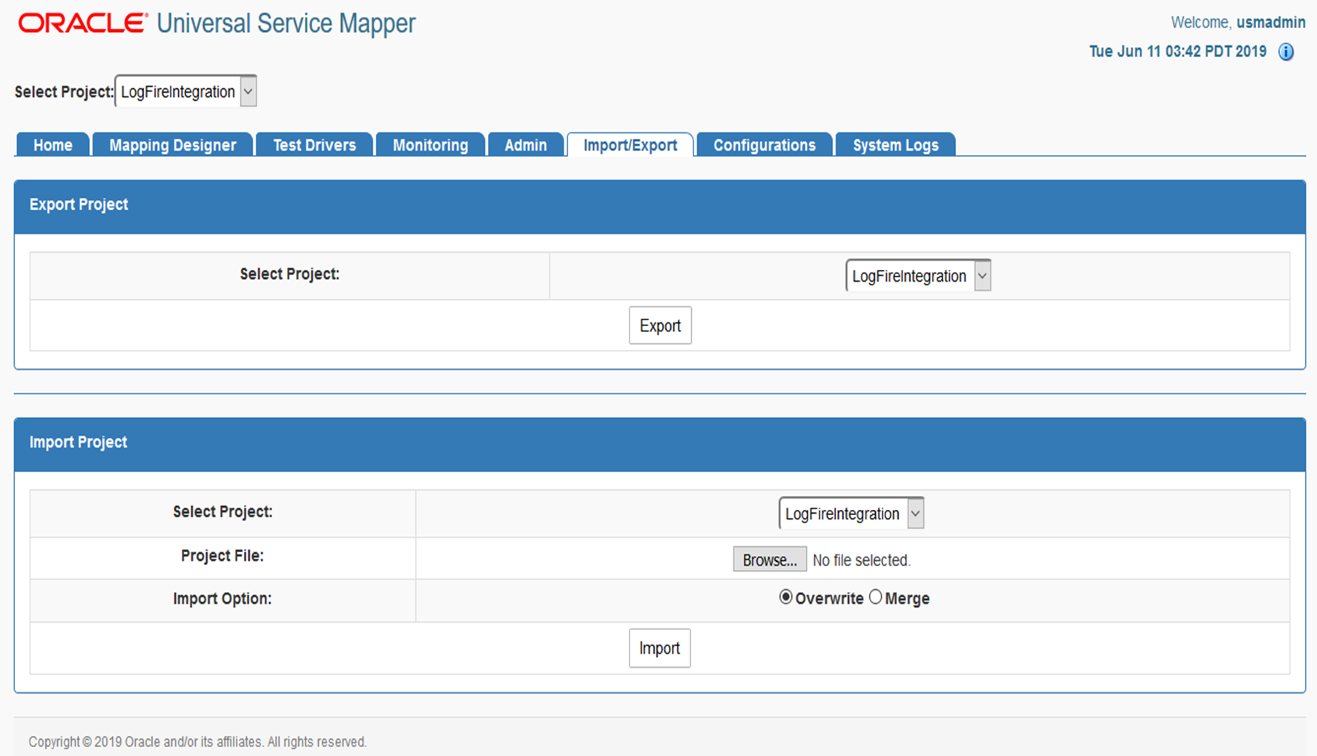Viewport: 1317px width, 756px height.
Task: Click the Export button
Action: tap(660, 325)
